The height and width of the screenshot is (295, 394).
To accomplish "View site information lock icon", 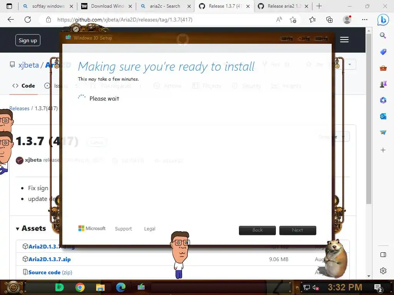I will point(48,20).
